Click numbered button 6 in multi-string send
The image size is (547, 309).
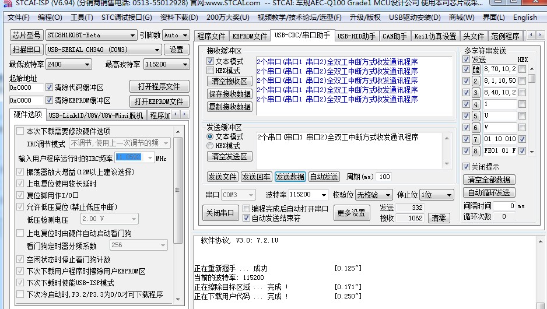pyautogui.click(x=475, y=127)
